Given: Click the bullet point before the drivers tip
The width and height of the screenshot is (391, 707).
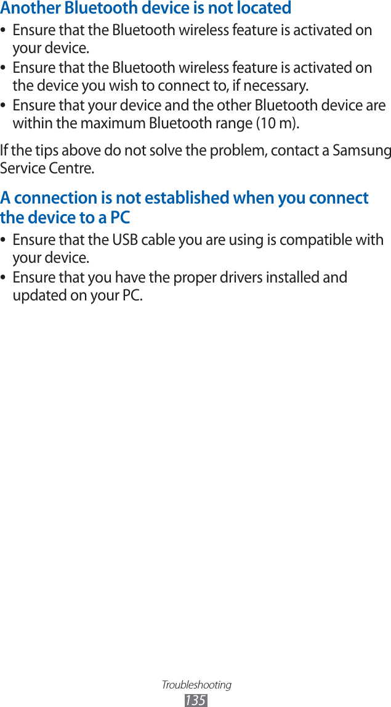Looking at the screenshot, I should pyautogui.click(x=5, y=278).
